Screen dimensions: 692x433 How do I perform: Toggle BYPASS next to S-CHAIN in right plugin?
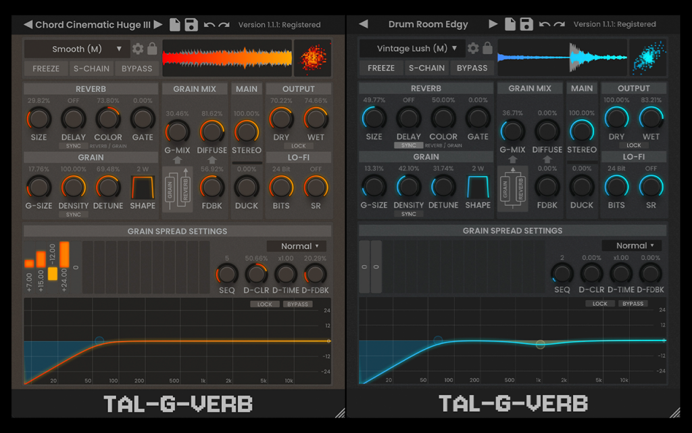coord(472,68)
